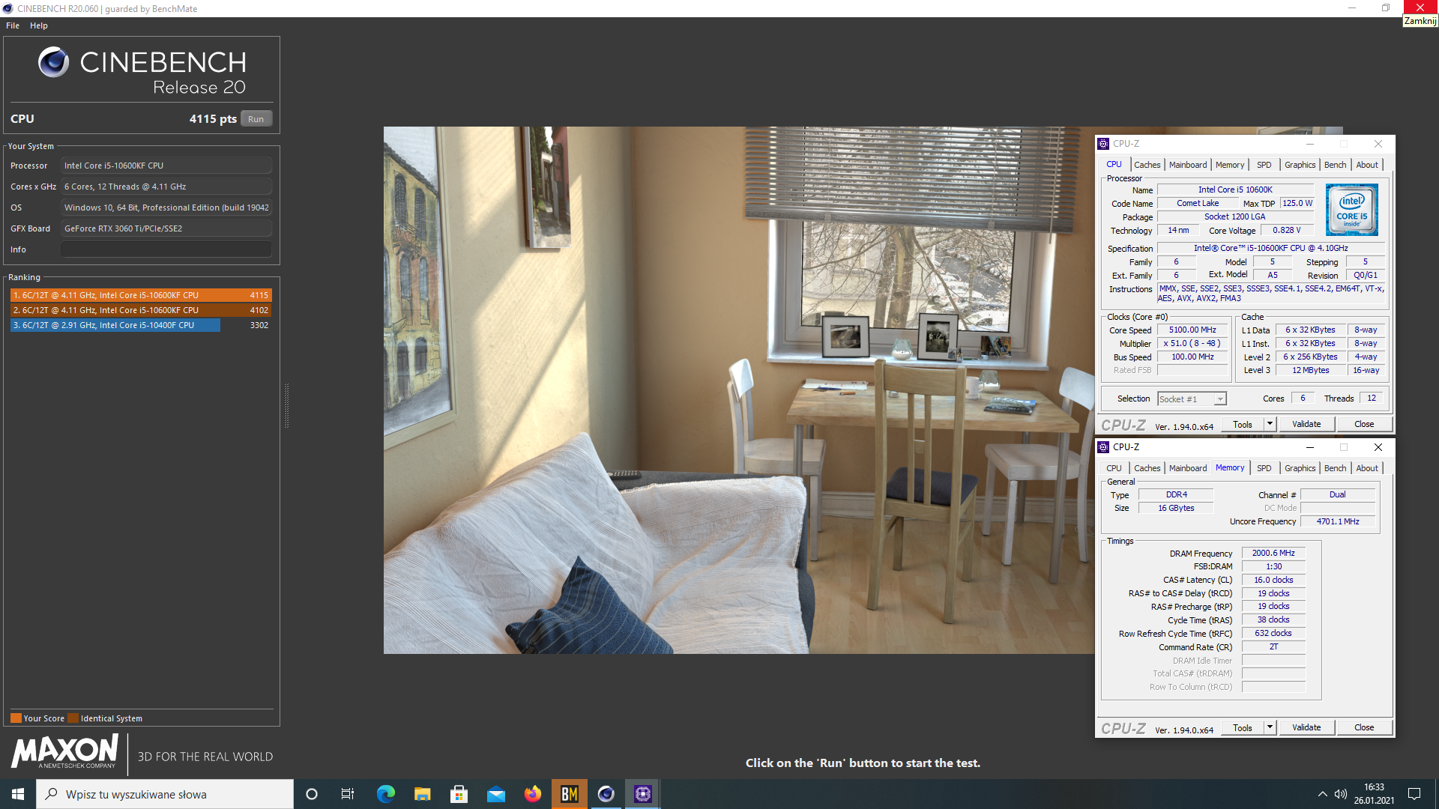Image resolution: width=1439 pixels, height=809 pixels.
Task: Open Graphics tab in lower CPU-Z
Action: click(1300, 468)
